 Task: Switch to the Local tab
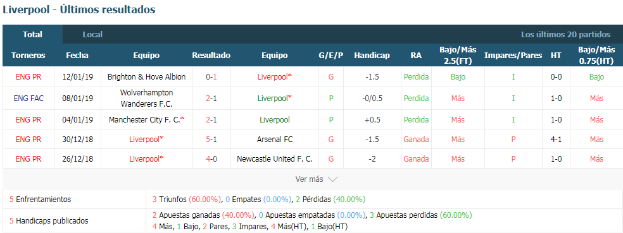click(92, 35)
